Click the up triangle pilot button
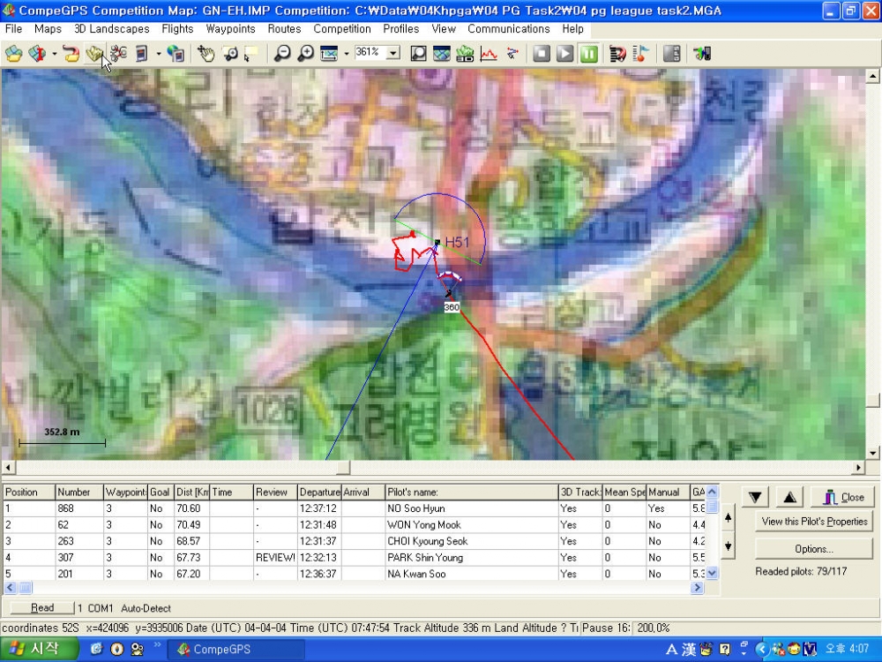882x662 pixels. [x=789, y=497]
